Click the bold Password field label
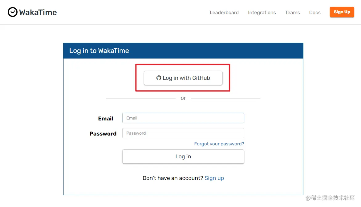 point(103,134)
